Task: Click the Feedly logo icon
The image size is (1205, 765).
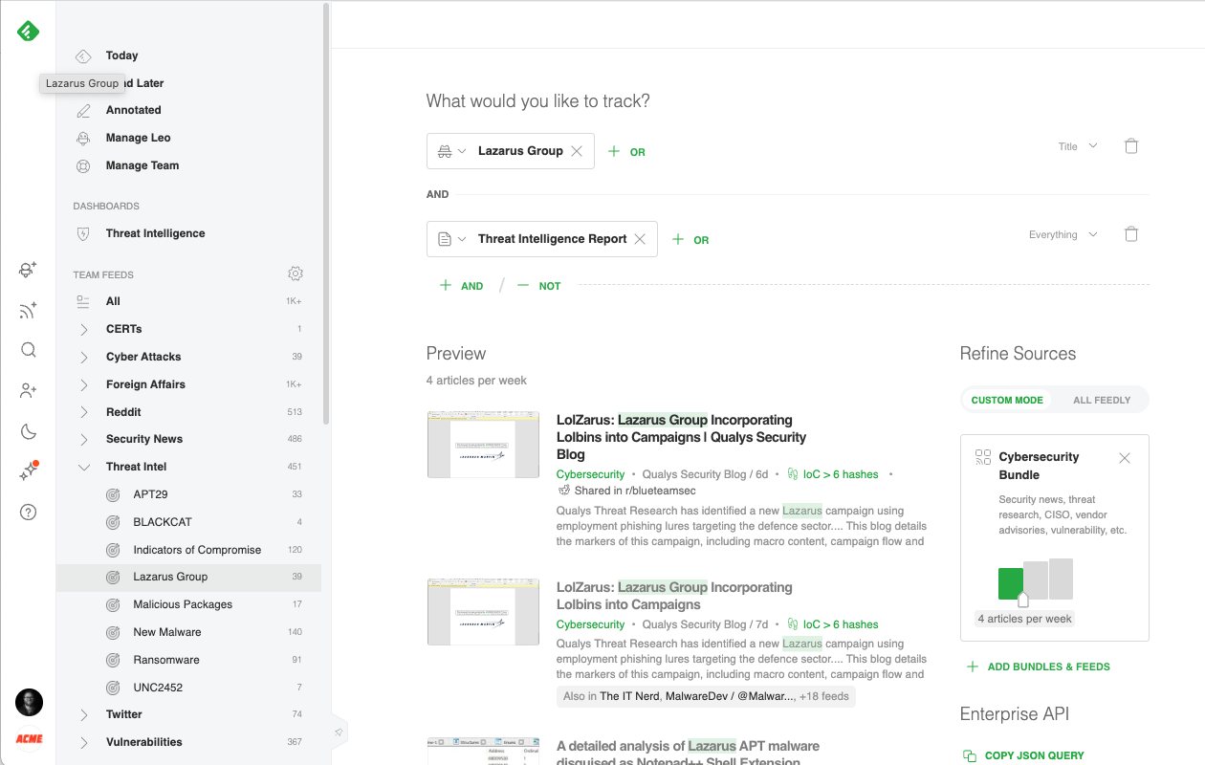Action: pyautogui.click(x=28, y=32)
